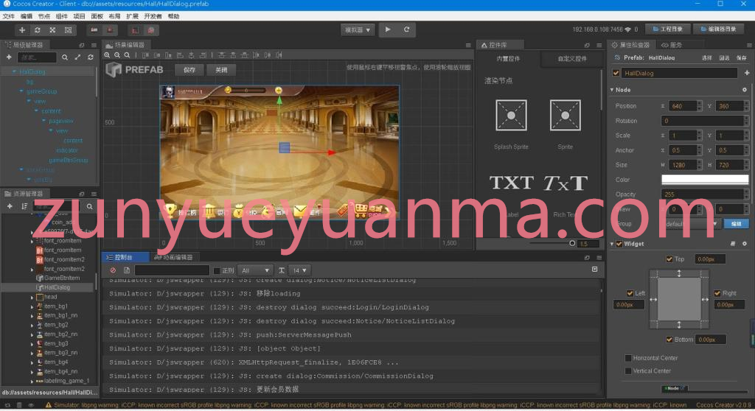The image size is (755, 411).
Task: Click the refresh icon in hierarchy panel
Action: click(x=91, y=57)
